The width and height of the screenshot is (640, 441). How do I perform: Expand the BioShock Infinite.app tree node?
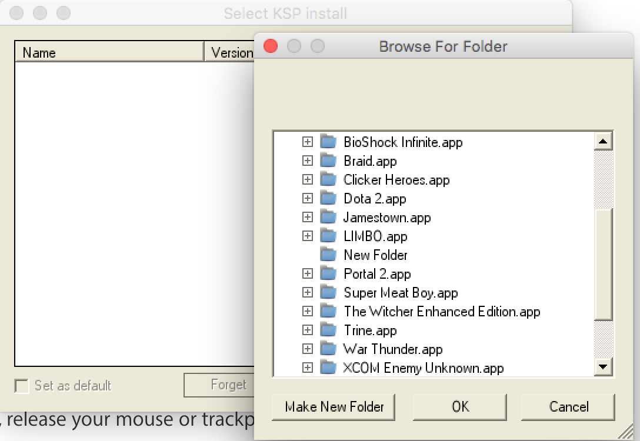coord(307,142)
